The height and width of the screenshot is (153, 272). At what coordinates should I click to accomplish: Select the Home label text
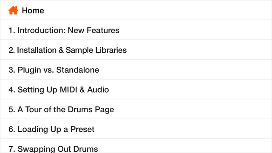(x=33, y=11)
